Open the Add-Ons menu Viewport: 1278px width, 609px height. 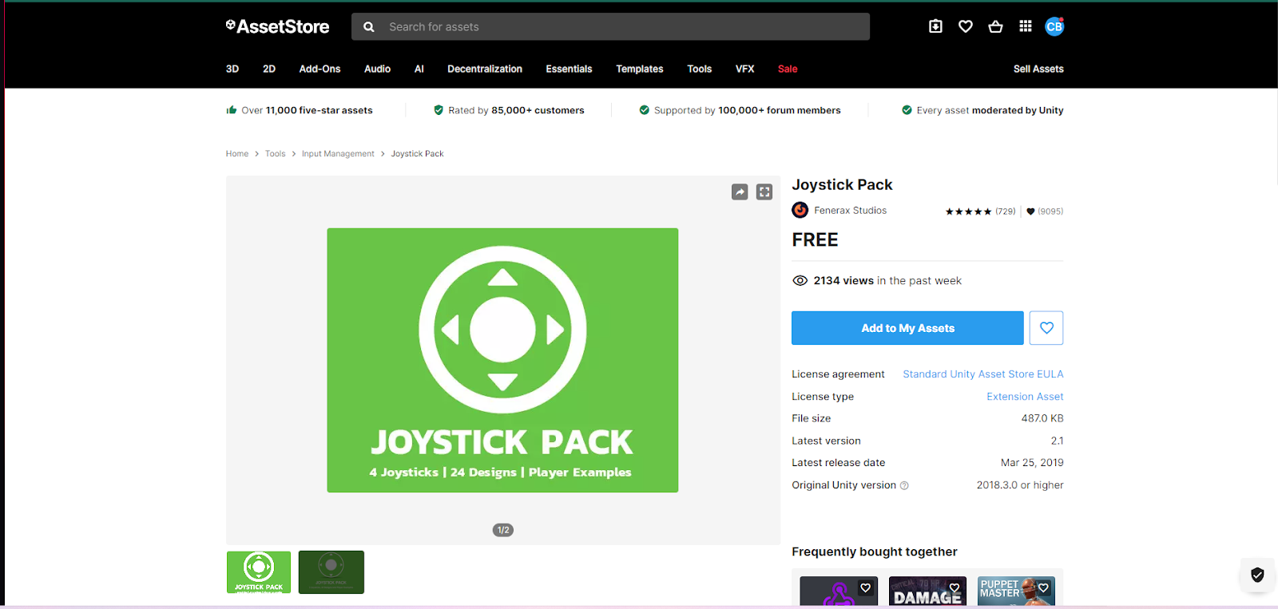(x=319, y=69)
